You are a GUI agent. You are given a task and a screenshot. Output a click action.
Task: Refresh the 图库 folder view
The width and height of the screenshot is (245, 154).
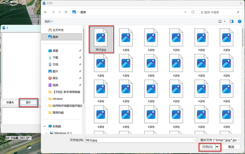[x=193, y=12]
